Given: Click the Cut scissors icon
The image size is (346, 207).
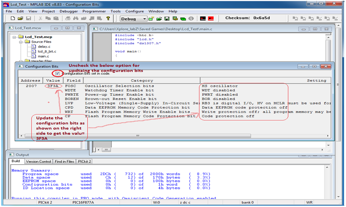Looking at the screenshot, I should 40,19.
